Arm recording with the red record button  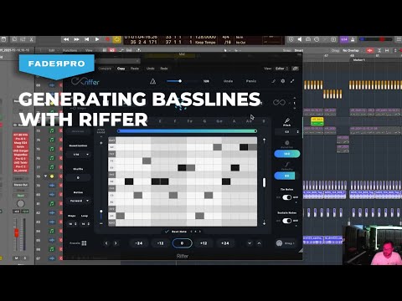coord(107,39)
